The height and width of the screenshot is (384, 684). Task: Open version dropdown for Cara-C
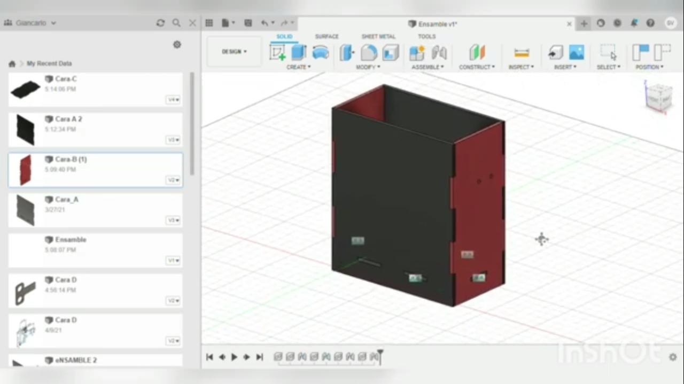[173, 100]
